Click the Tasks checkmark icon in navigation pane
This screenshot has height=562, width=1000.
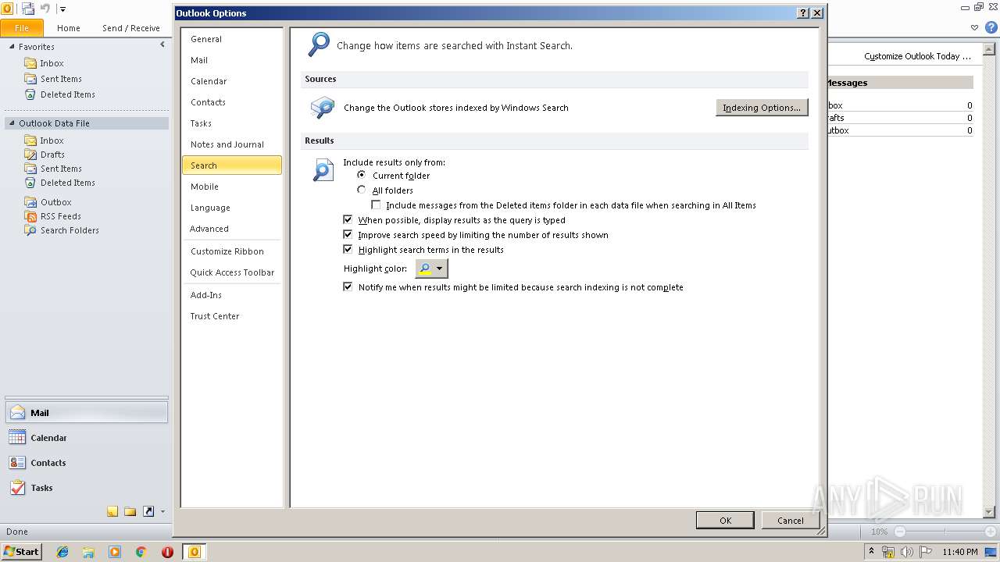point(17,488)
